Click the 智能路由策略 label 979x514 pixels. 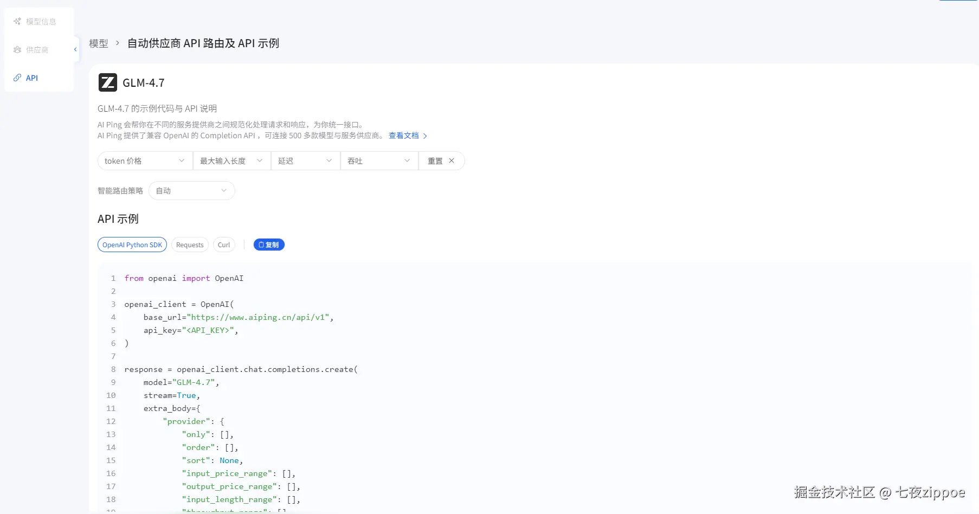pyautogui.click(x=120, y=191)
